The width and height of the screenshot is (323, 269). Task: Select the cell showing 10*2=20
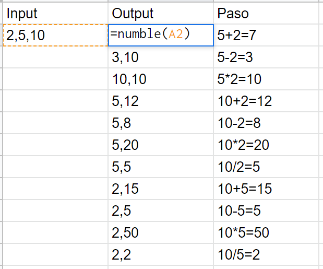coord(266,145)
